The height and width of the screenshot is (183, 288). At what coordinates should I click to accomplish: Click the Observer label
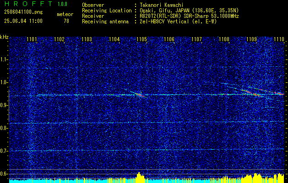[93, 5]
